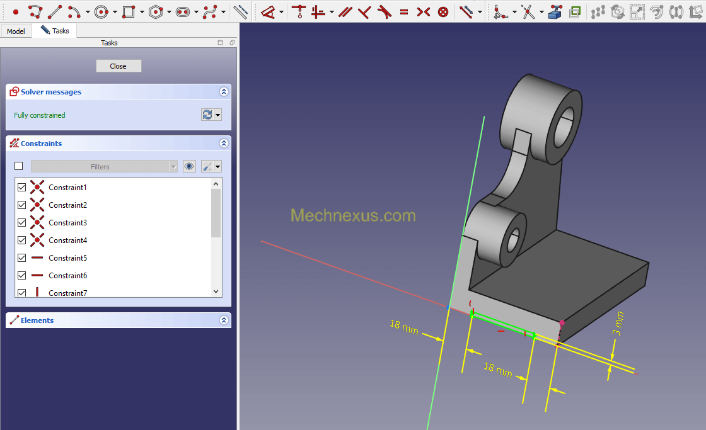Switch to the Model tab
Viewport: 706px width, 430px height.
[16, 31]
